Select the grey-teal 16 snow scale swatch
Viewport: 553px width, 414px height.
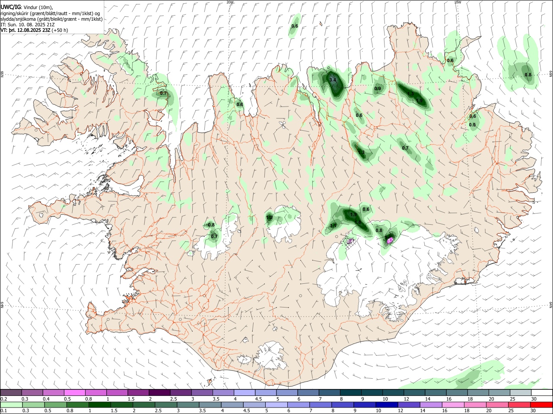tap(457, 392)
